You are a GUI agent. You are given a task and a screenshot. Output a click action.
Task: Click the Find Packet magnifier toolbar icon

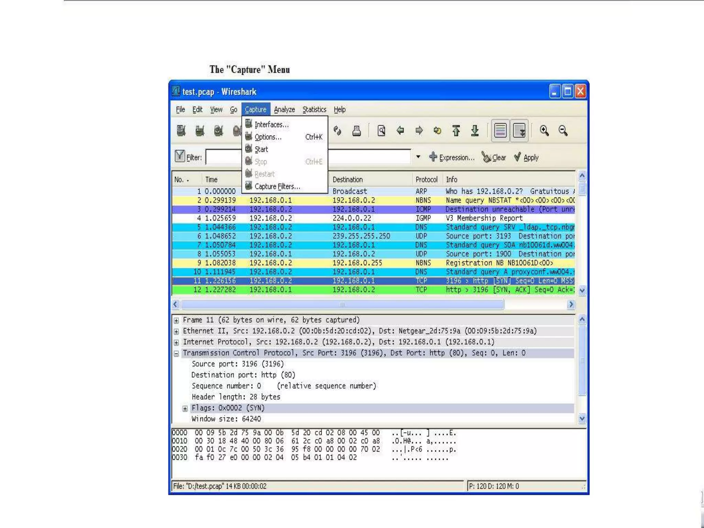(x=381, y=131)
